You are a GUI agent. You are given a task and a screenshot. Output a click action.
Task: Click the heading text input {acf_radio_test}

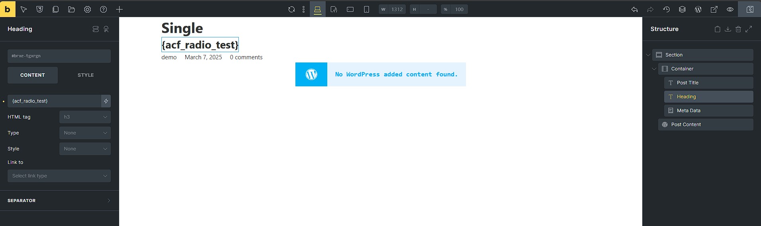54,101
